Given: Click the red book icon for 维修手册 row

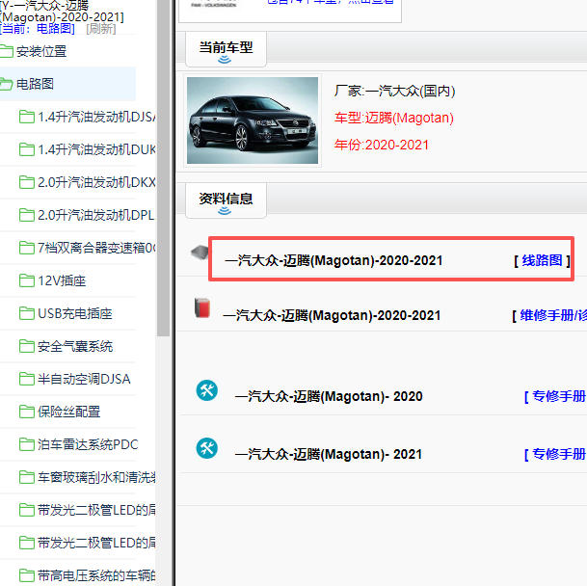Looking at the screenshot, I should pos(202,307).
